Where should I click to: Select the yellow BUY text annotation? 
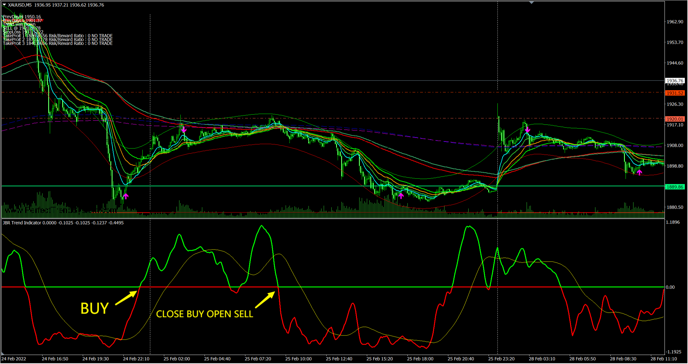click(94, 309)
